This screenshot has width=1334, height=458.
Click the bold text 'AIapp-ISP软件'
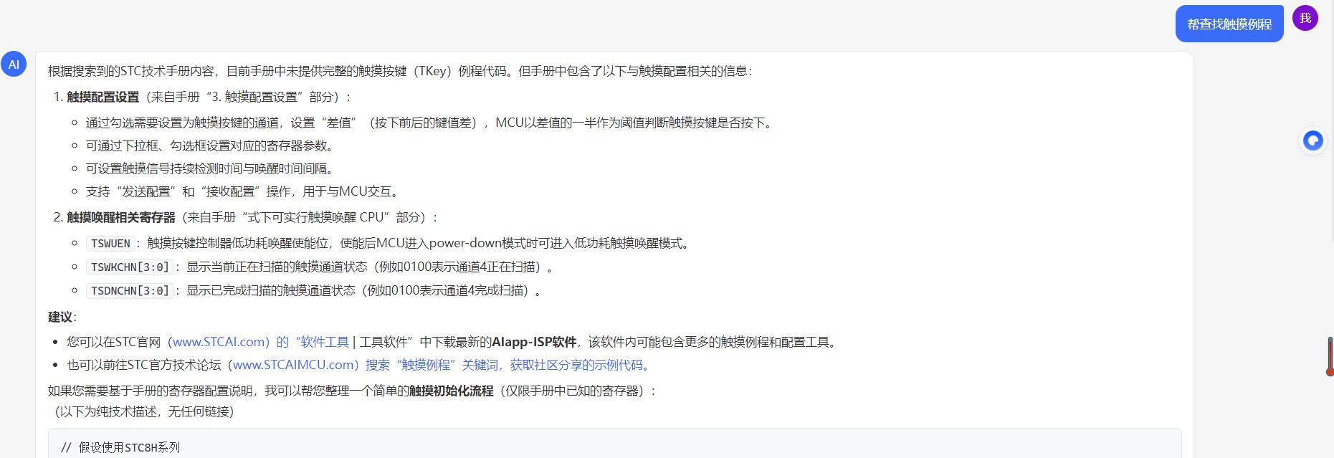pyautogui.click(x=534, y=342)
